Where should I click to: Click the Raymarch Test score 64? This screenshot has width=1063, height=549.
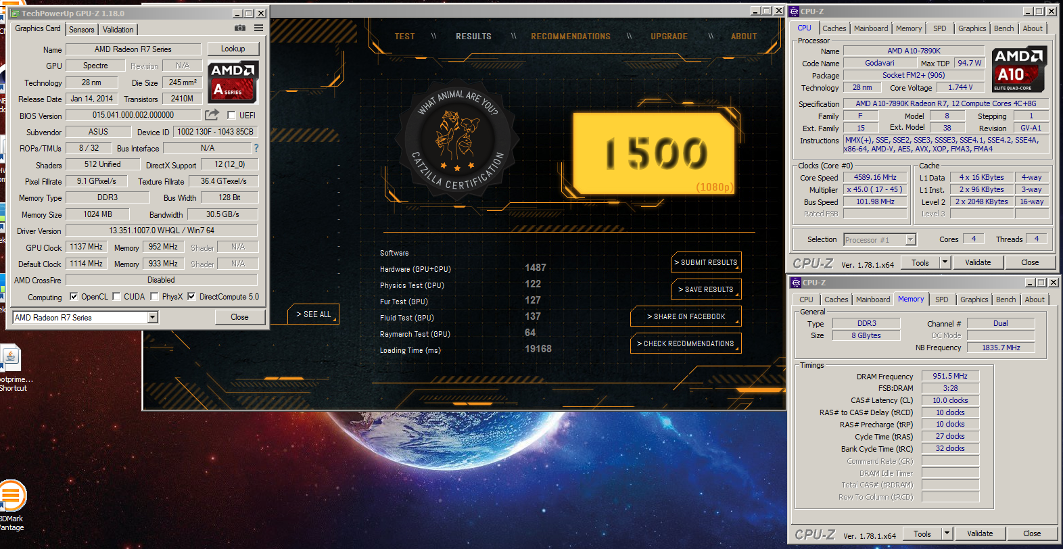pos(530,333)
